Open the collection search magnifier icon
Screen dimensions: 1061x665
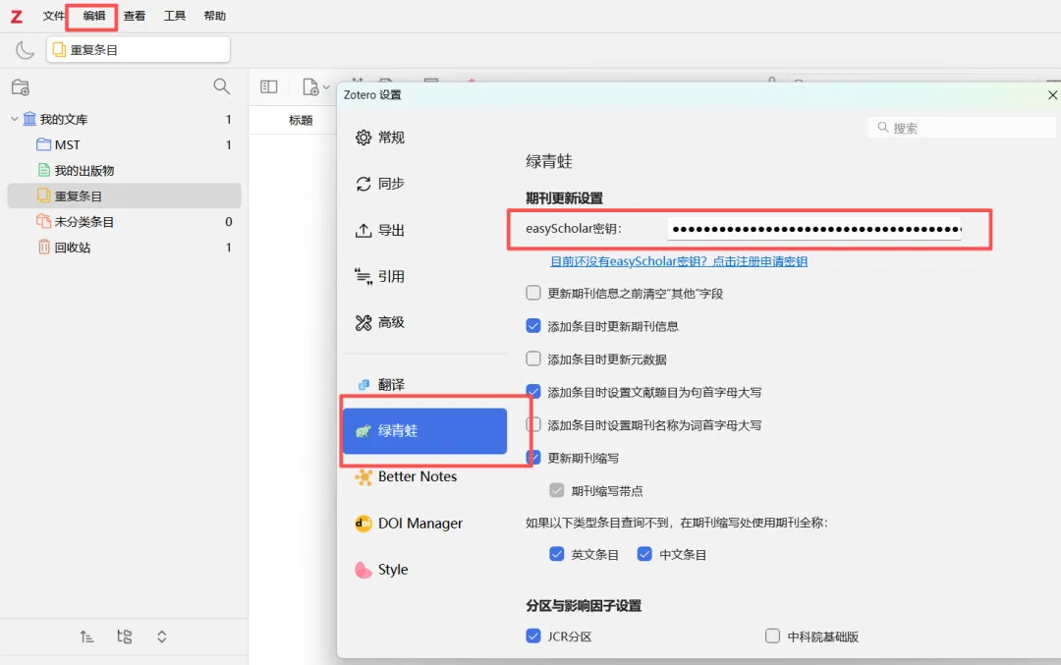(221, 86)
